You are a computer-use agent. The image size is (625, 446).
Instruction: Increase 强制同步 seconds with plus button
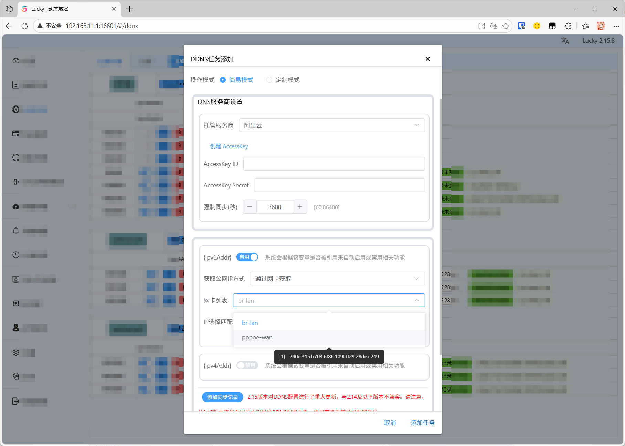click(300, 207)
